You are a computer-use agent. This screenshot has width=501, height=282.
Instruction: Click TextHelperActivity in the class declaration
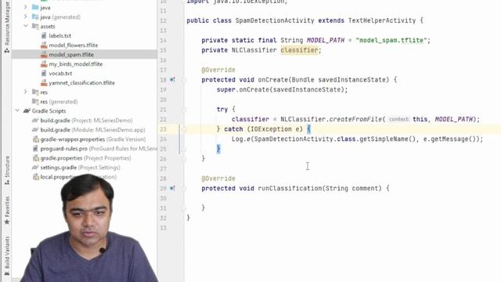point(382,20)
